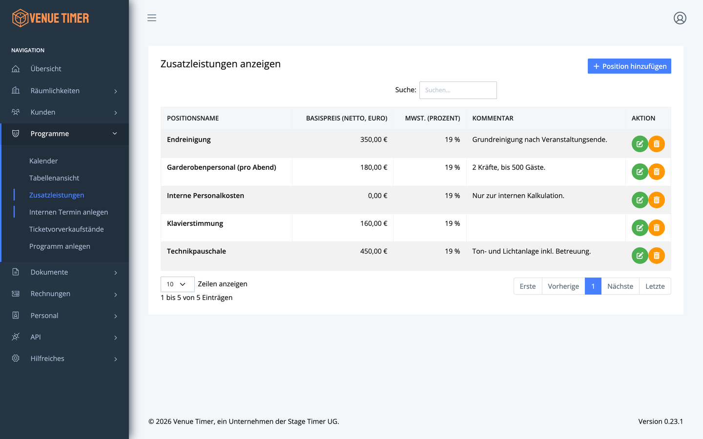
Task: Delete the Interne Personalkosten position
Action: [657, 200]
